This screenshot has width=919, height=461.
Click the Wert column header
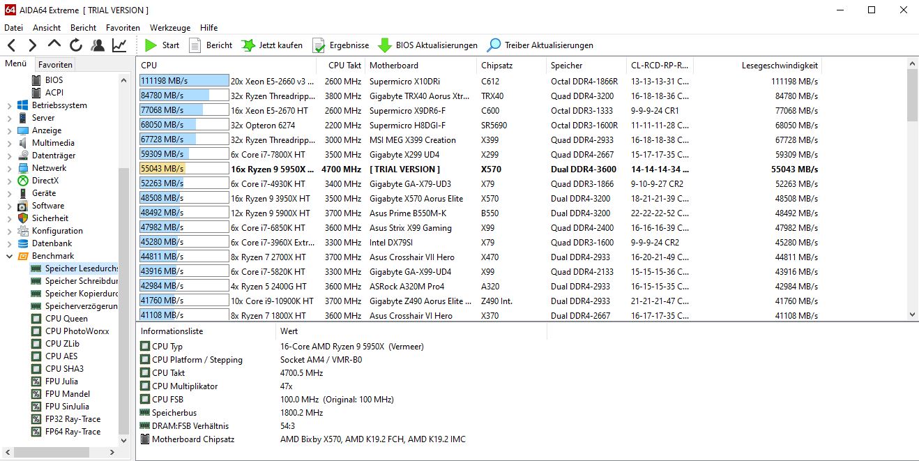click(x=411, y=331)
